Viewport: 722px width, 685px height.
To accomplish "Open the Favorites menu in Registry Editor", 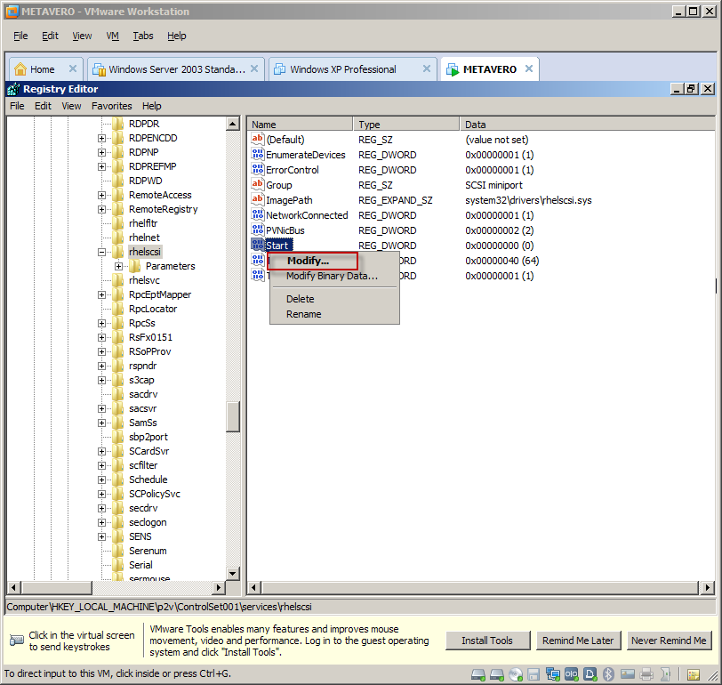I will pyautogui.click(x=111, y=106).
